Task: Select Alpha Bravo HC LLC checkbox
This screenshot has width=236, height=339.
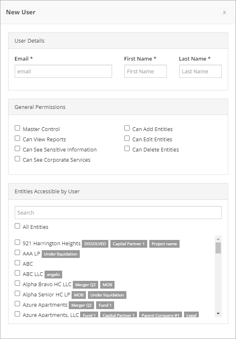Action: [18, 283]
